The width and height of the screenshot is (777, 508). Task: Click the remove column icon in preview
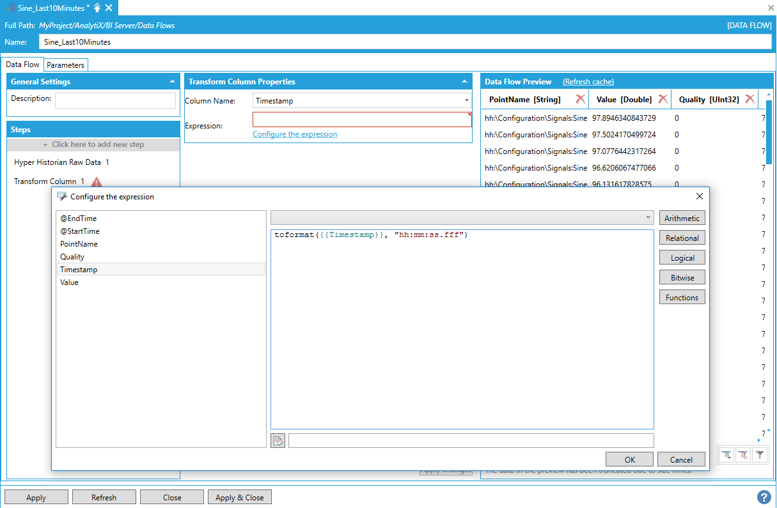coord(743,455)
